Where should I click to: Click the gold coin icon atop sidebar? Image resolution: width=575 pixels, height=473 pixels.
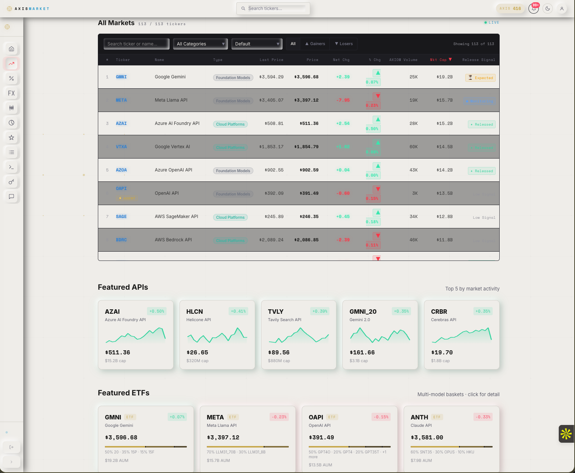[7, 27]
